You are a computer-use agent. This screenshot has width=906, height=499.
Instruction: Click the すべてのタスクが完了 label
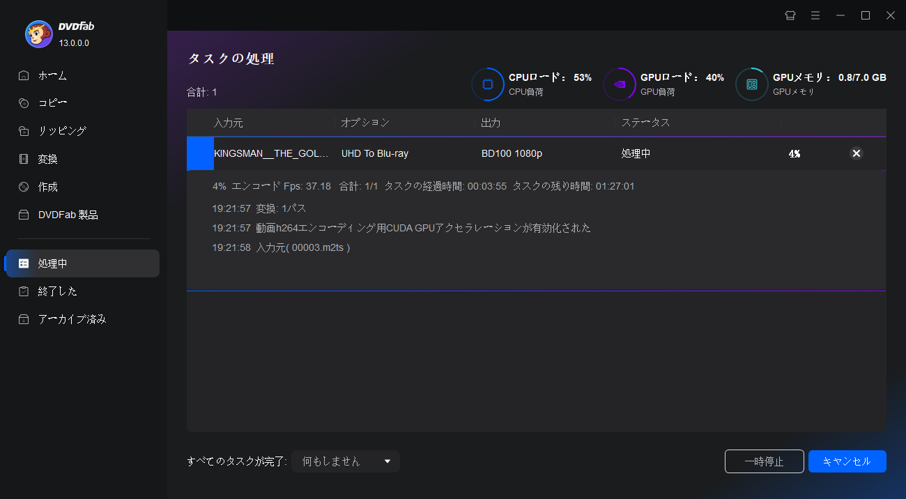(x=237, y=461)
